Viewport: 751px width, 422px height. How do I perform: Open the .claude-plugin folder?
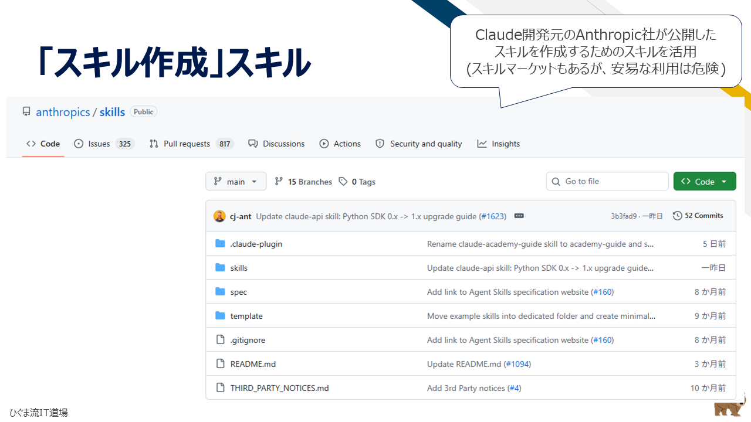coord(256,244)
